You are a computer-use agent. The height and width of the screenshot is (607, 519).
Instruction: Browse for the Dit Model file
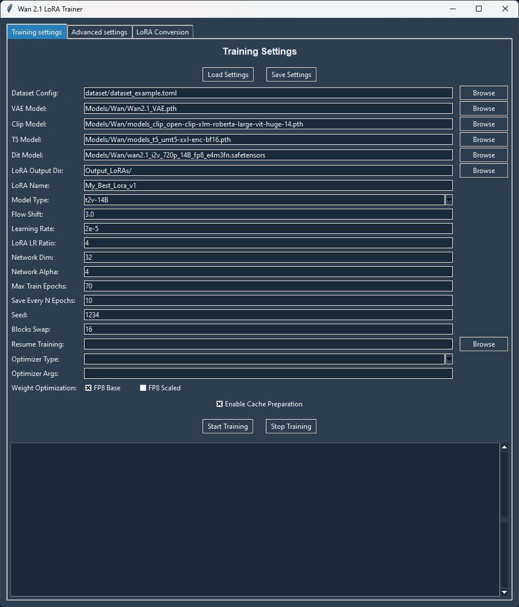point(483,155)
